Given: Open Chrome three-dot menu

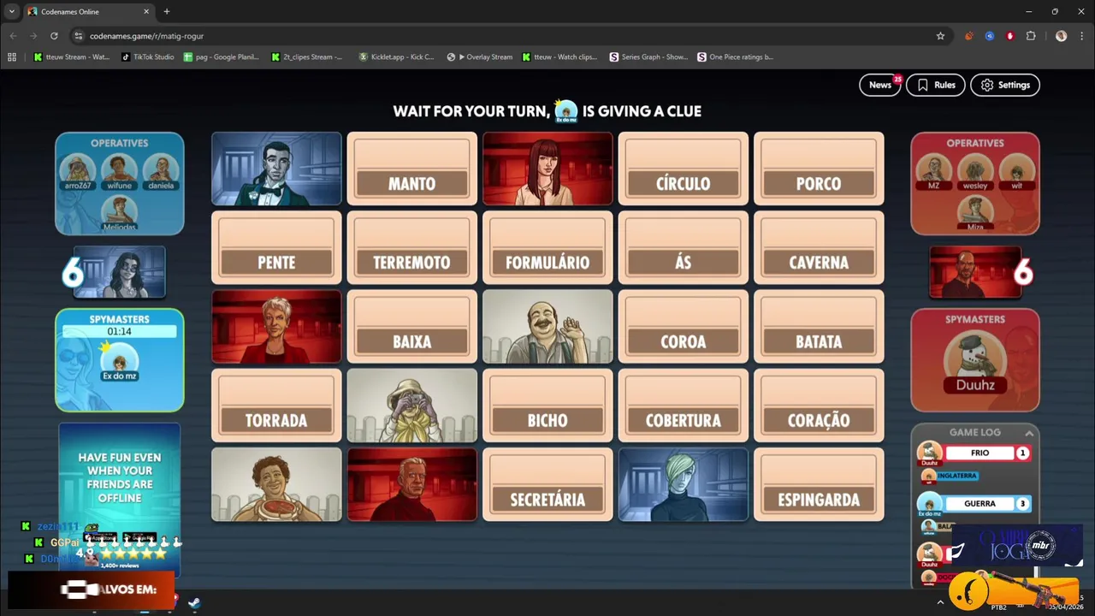Looking at the screenshot, I should pyautogui.click(x=1081, y=36).
